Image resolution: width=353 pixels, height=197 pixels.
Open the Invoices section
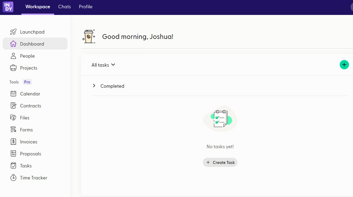[x=28, y=142]
